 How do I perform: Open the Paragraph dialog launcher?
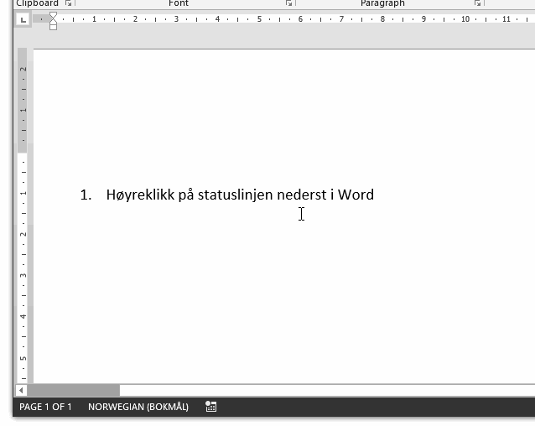477,3
